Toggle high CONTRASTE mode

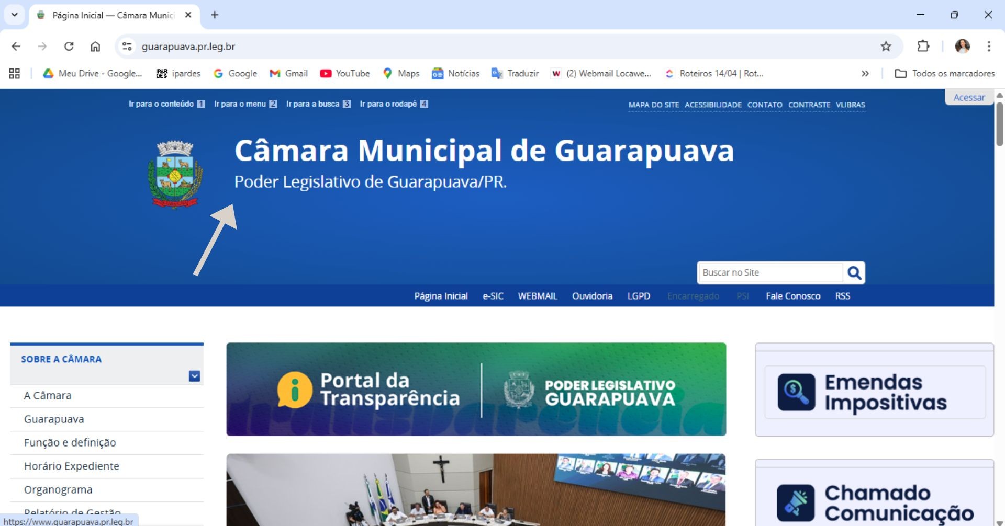point(809,105)
